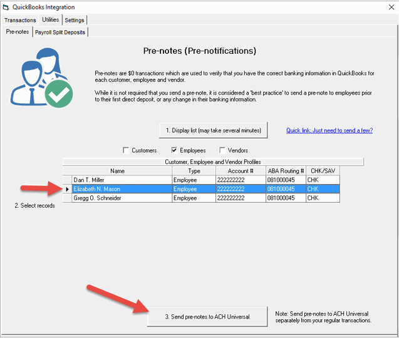Screen dimensions: 399x338
Task: Click the Pre-notes (Pre-notifications) heading
Action: click(x=200, y=51)
